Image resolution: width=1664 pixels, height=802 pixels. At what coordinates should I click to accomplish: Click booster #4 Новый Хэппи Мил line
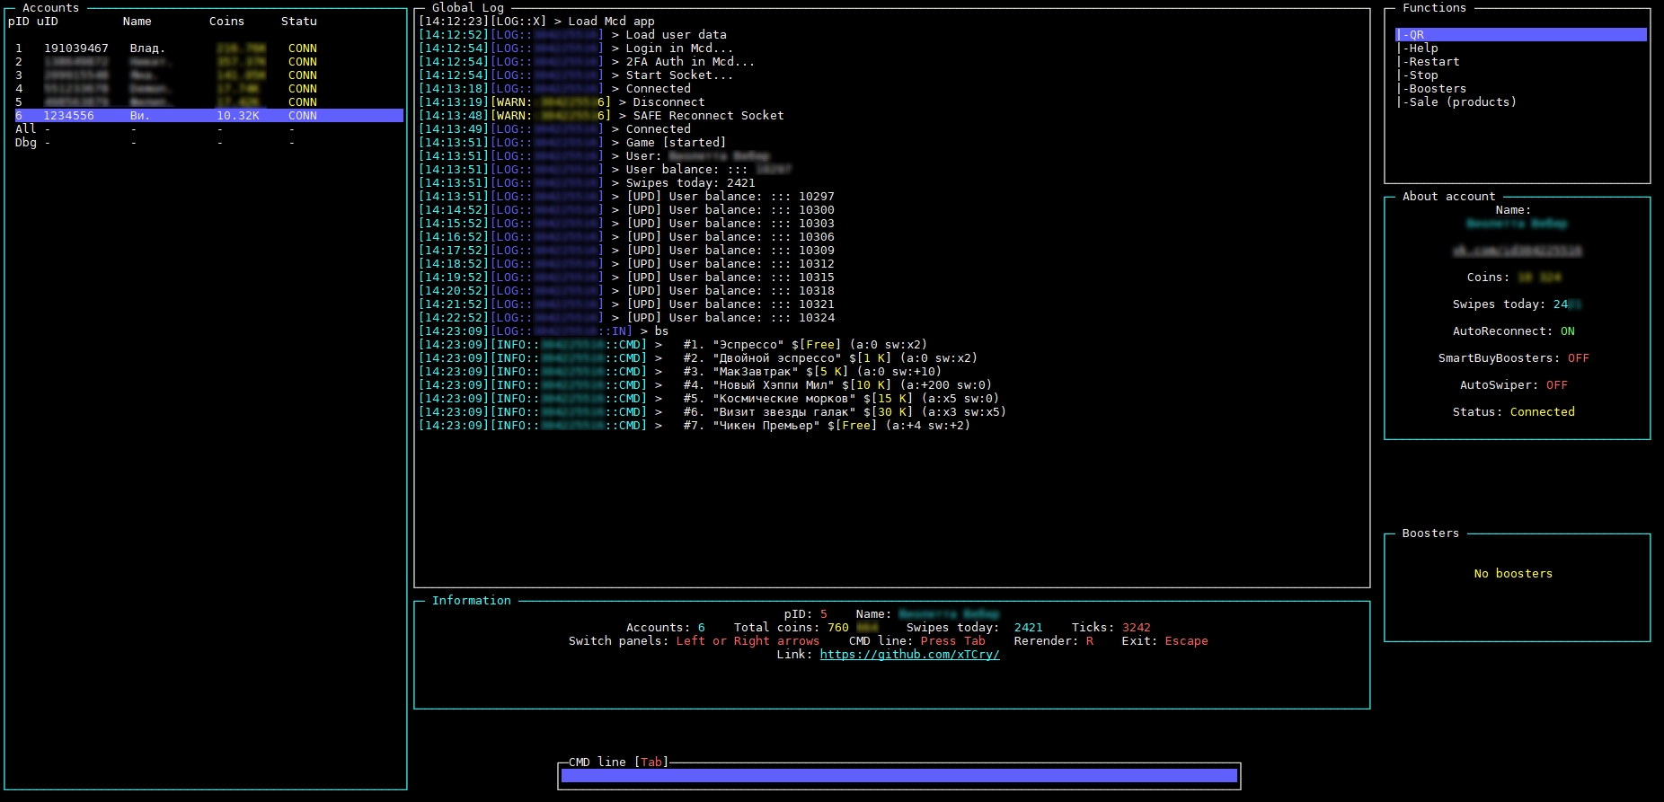point(705,385)
